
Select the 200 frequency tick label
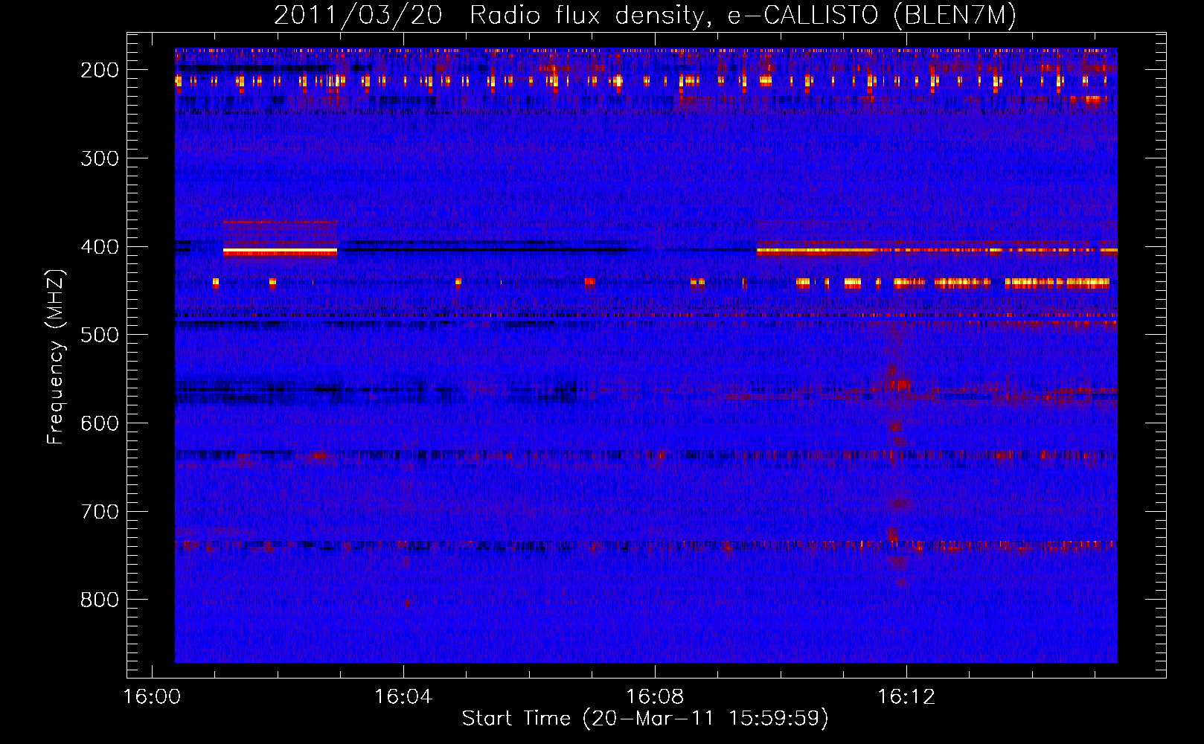100,70
